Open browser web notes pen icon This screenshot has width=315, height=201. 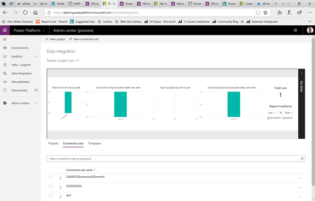289,13
